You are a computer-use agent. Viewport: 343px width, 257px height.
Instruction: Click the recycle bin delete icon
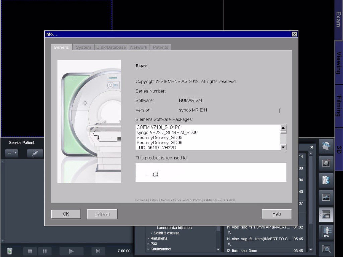click(9, 251)
